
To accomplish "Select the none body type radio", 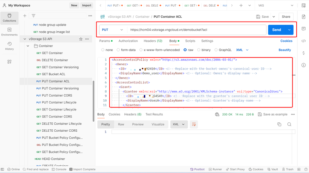I will (x=103, y=50).
